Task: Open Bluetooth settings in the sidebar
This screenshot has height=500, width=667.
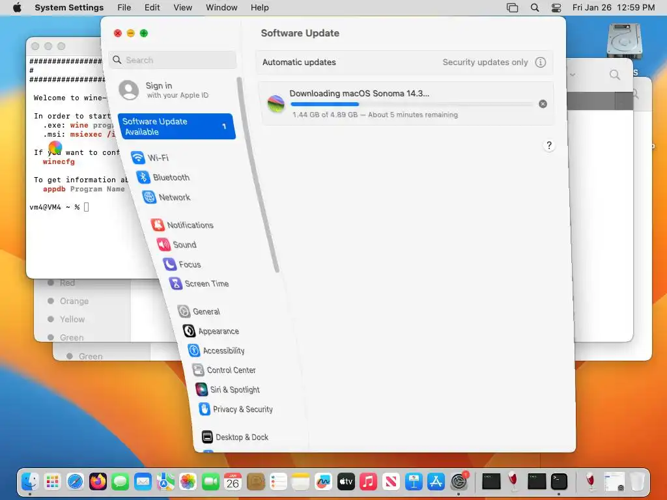Action: [163, 177]
